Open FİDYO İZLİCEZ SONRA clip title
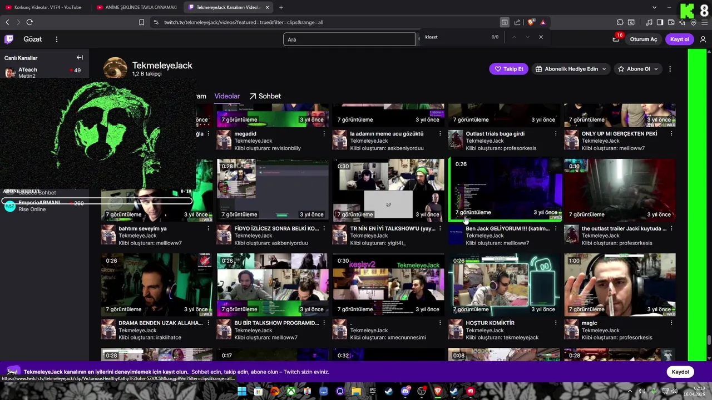Image resolution: width=712 pixels, height=400 pixels. coord(276,228)
